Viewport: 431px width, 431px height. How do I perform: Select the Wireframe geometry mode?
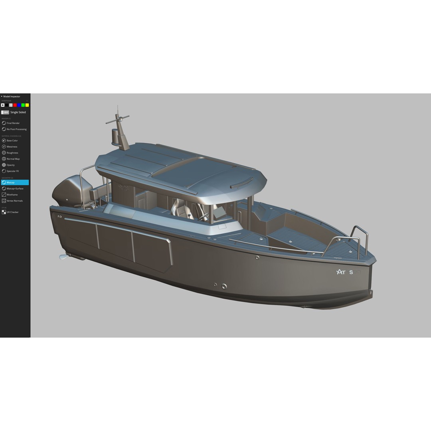click(10, 195)
